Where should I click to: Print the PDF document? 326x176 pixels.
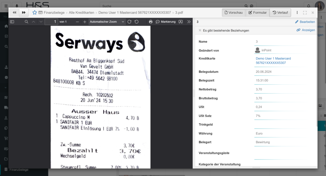point(151,22)
